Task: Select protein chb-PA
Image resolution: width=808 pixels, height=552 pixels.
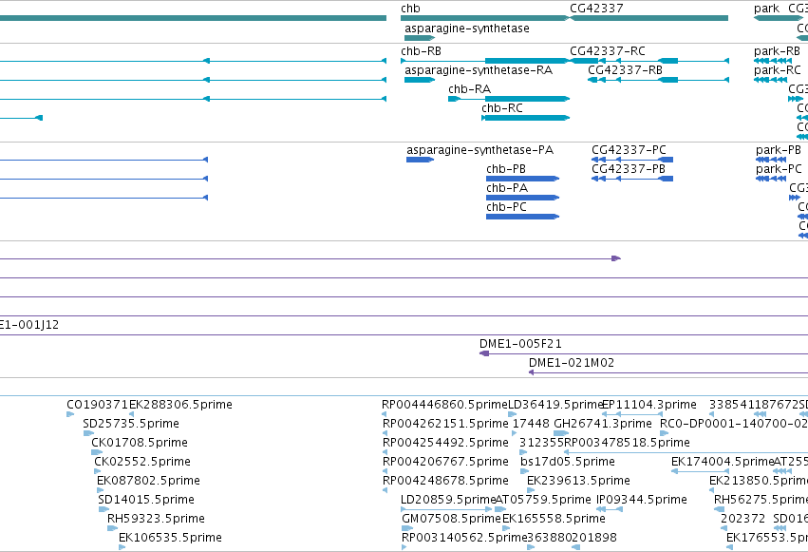Action: [x=522, y=198]
